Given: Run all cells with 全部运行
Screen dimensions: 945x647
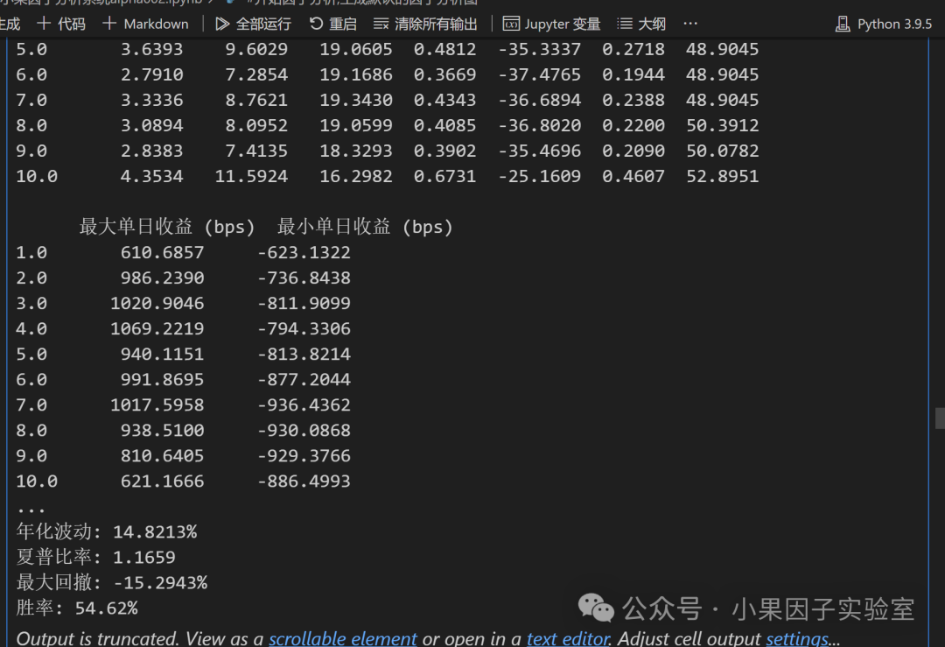Looking at the screenshot, I should (253, 25).
